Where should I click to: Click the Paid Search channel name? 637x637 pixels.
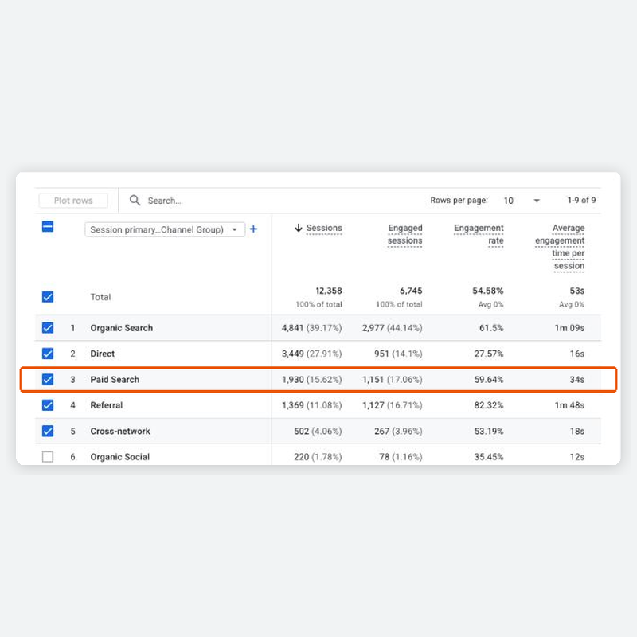(115, 380)
